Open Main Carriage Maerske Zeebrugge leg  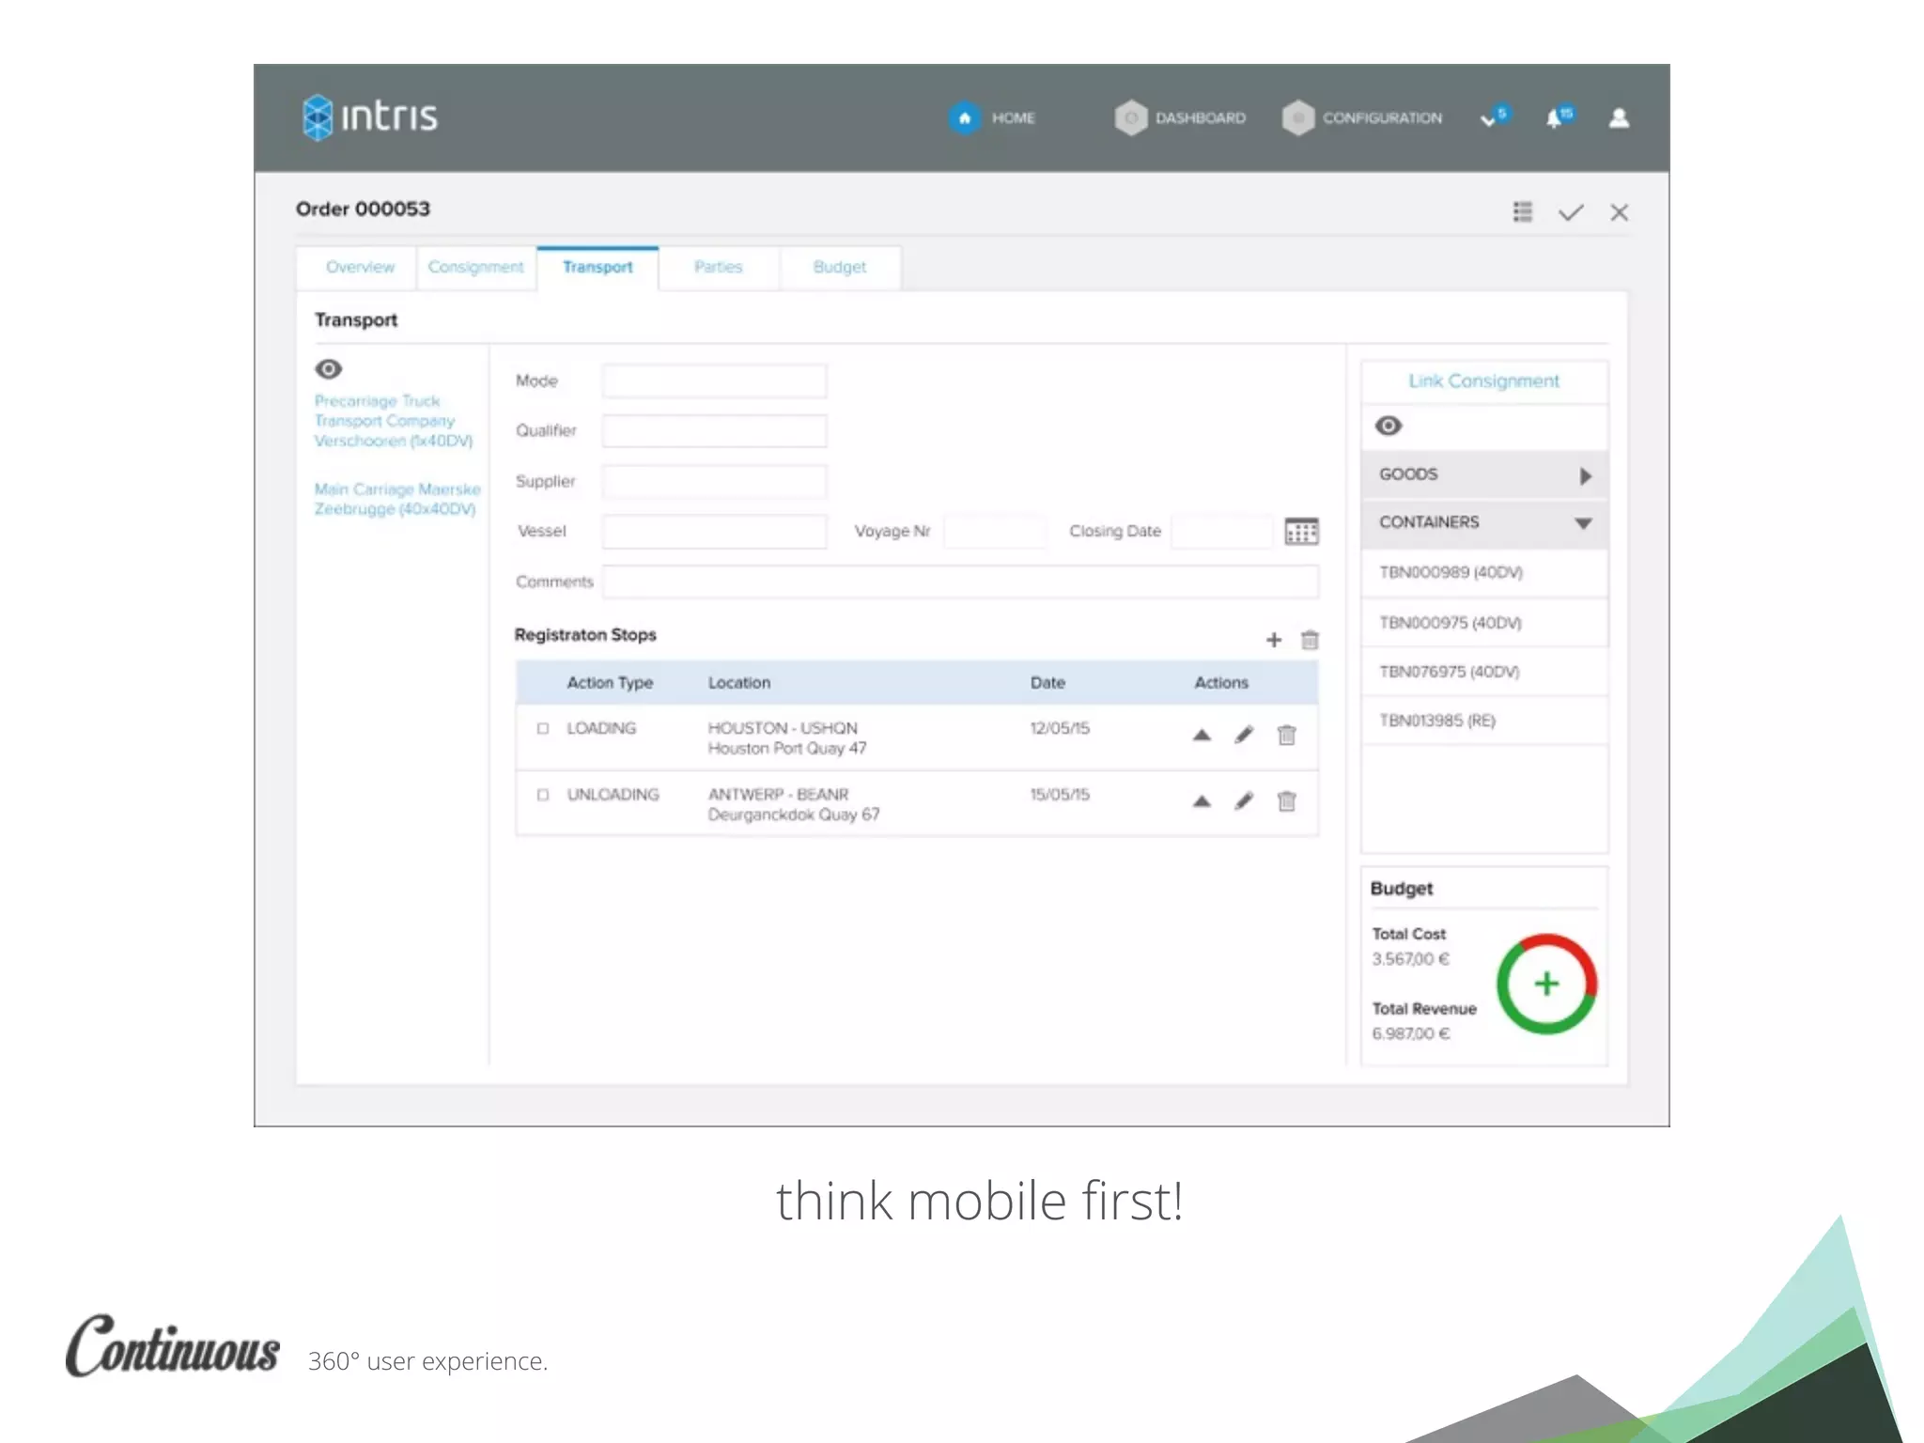pos(397,499)
